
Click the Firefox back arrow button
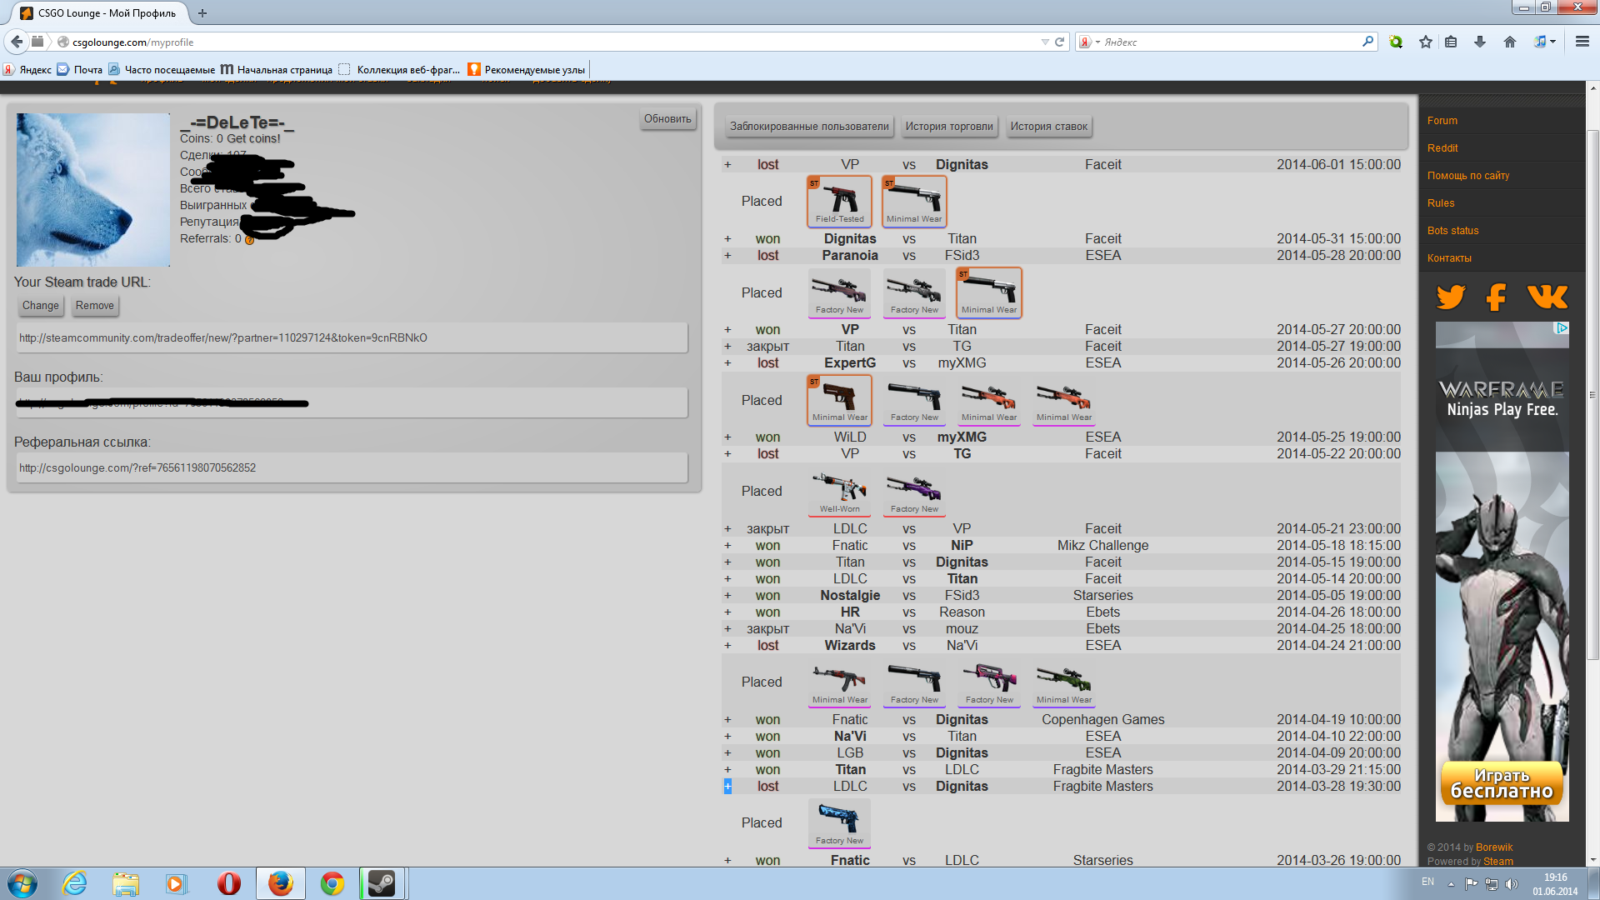coord(17,42)
